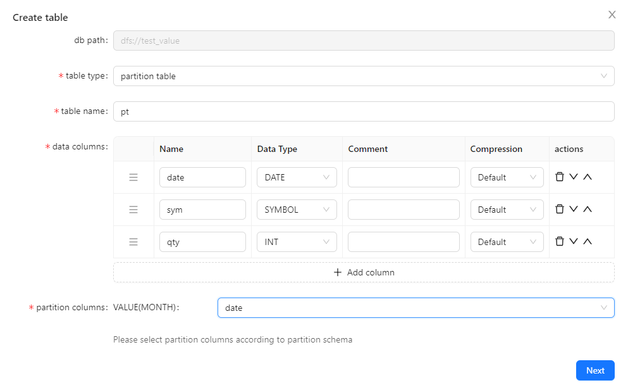
Task: Move the sym column up
Action: (x=588, y=210)
